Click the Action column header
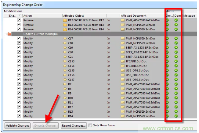The image size is (199, 133). pos(42,15)
